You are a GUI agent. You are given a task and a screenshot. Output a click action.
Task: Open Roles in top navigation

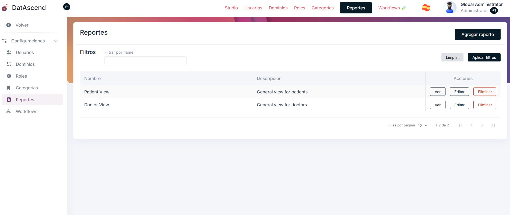(300, 8)
